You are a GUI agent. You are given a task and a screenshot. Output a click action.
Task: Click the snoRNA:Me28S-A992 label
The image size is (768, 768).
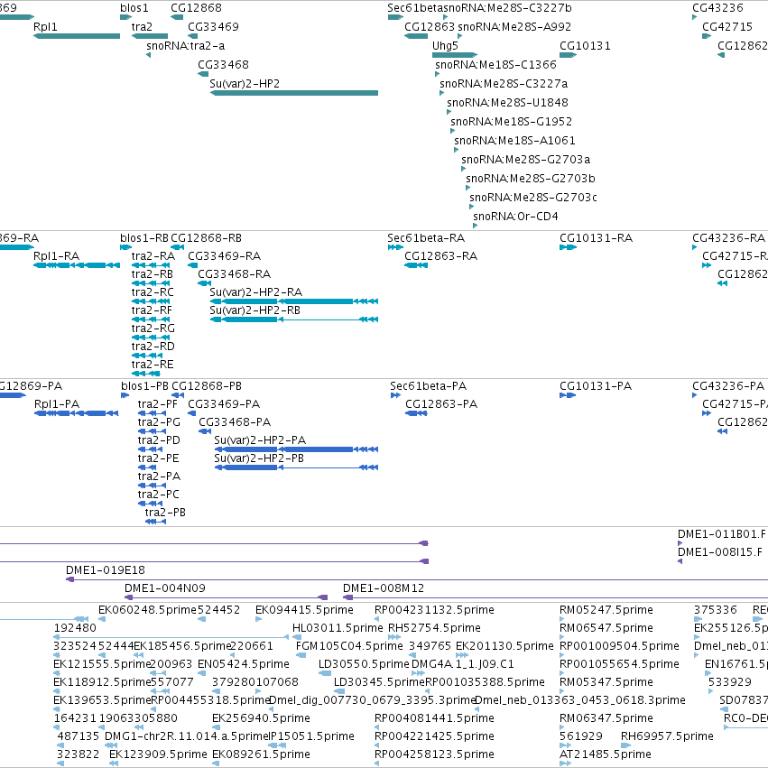[x=514, y=27]
